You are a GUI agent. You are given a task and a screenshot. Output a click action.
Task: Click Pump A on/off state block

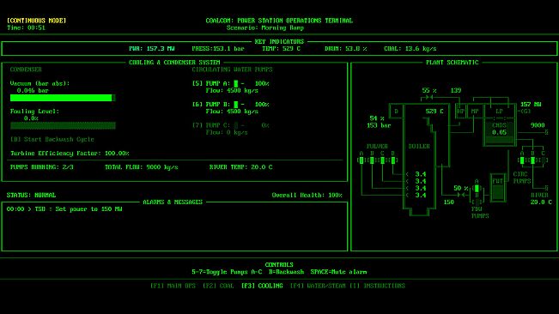click(x=235, y=84)
